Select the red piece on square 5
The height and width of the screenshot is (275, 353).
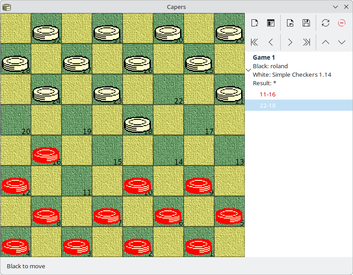(229, 216)
